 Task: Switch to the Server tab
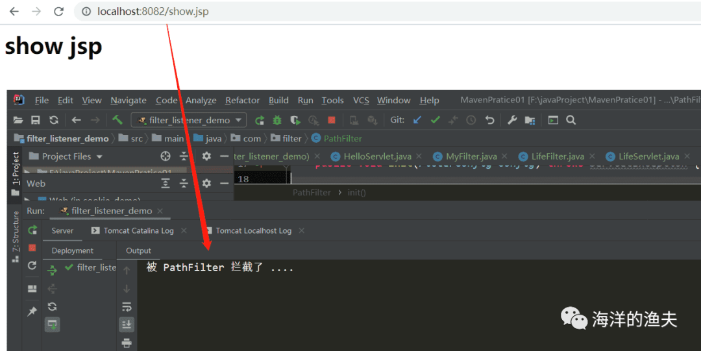click(62, 231)
